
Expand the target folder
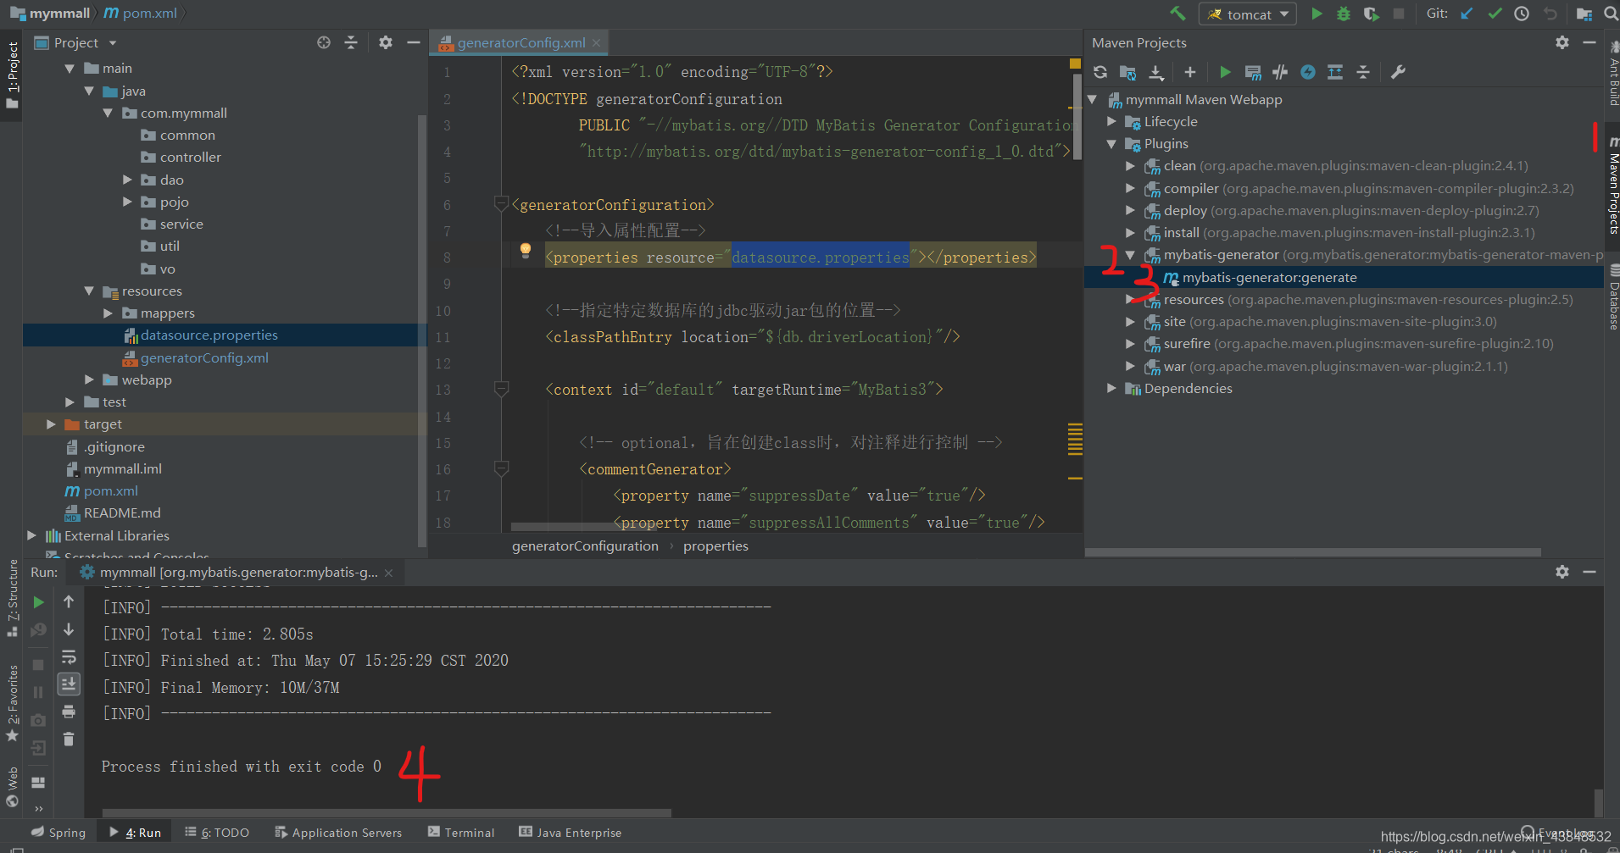51,424
